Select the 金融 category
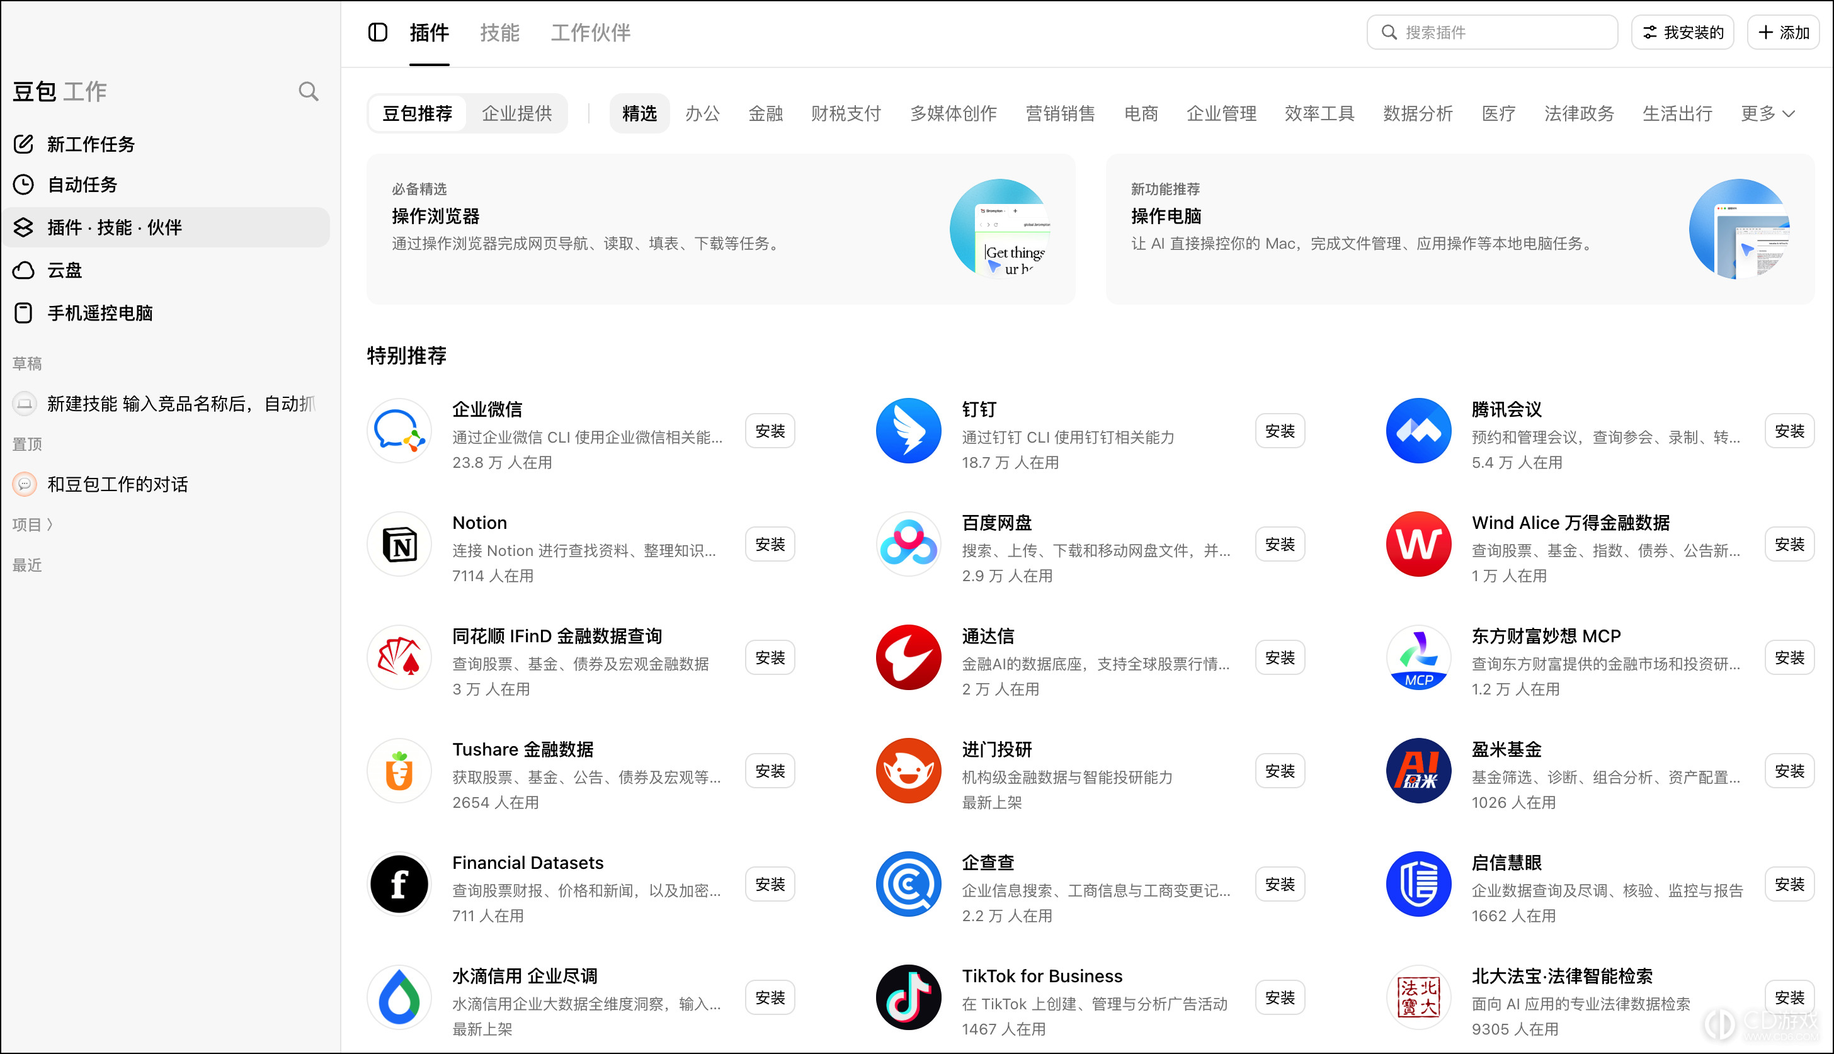Viewport: 1834px width, 1054px height. (765, 114)
